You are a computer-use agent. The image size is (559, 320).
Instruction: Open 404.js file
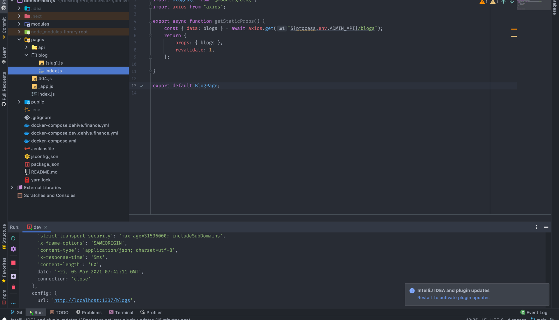45,79
